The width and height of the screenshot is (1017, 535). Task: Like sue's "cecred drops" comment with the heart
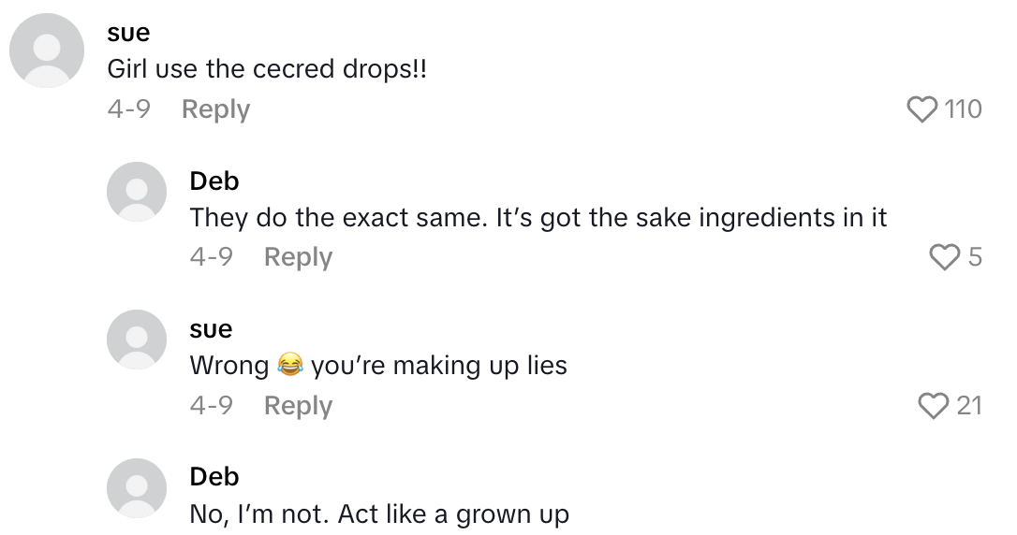pyautogui.click(x=922, y=109)
